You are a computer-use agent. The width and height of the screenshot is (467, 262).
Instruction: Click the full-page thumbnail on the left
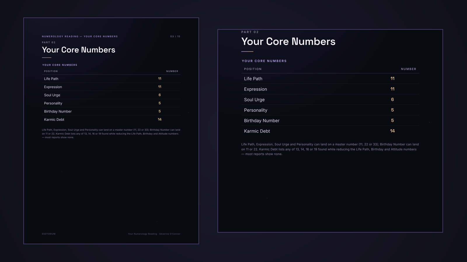[x=111, y=131]
